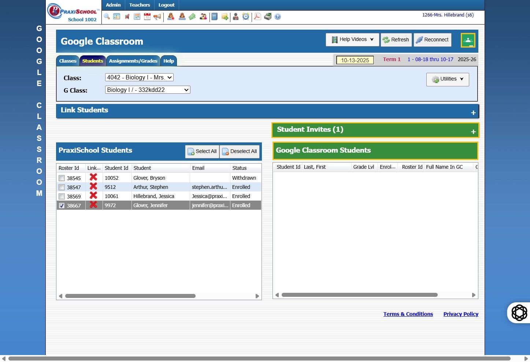Click the PraxiSchool Students horizontal scrollbar
Viewport: 530px width, 362px height.
point(130,296)
